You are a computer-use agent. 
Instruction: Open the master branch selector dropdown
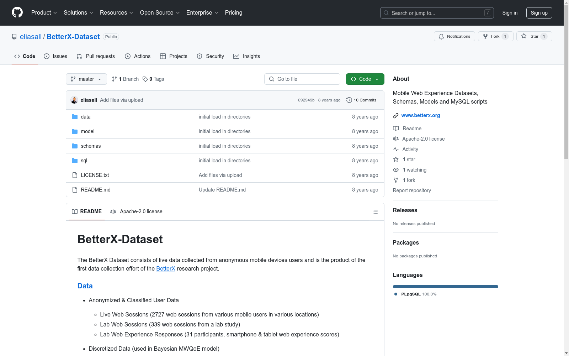pyautogui.click(x=86, y=79)
